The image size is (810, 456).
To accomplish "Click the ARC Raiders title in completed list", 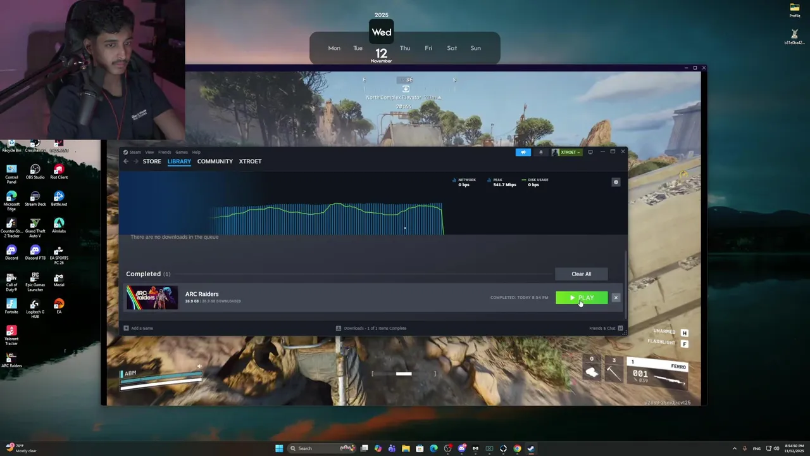I will pos(202,294).
